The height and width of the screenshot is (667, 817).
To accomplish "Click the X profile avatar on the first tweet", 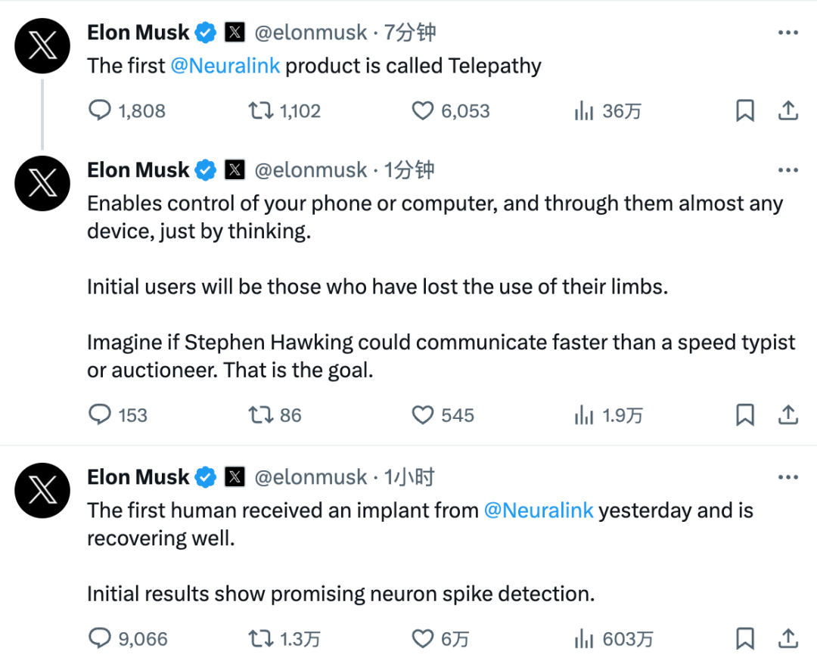I will (x=43, y=46).
